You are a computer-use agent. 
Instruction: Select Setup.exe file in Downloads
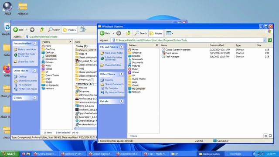point(84,91)
